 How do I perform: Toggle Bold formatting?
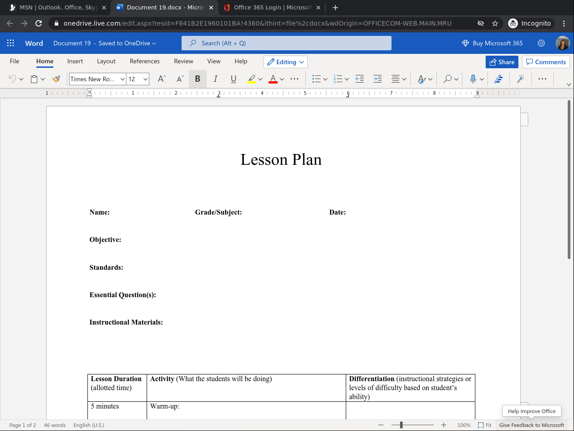pos(197,79)
